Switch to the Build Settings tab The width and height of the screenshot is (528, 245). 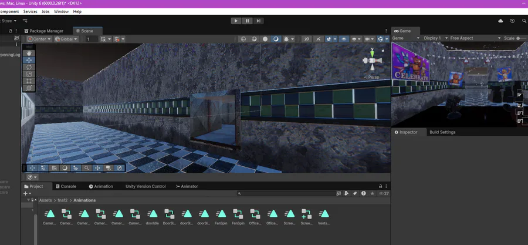click(x=442, y=132)
